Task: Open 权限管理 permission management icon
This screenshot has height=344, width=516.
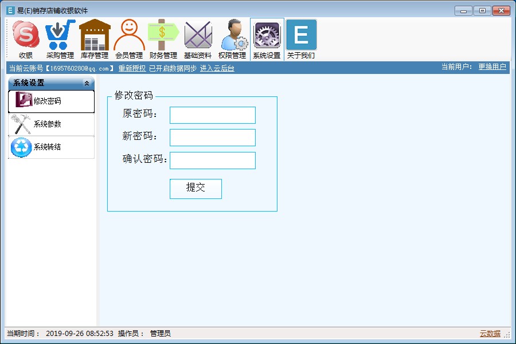Action: point(232,39)
